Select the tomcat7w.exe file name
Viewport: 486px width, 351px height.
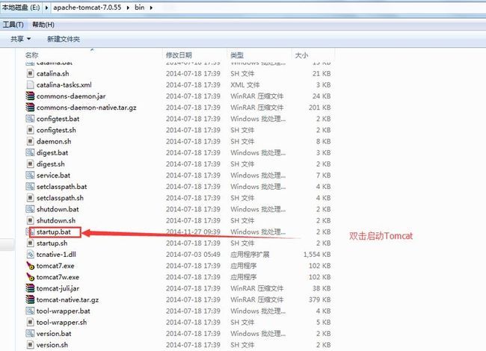coord(58,277)
